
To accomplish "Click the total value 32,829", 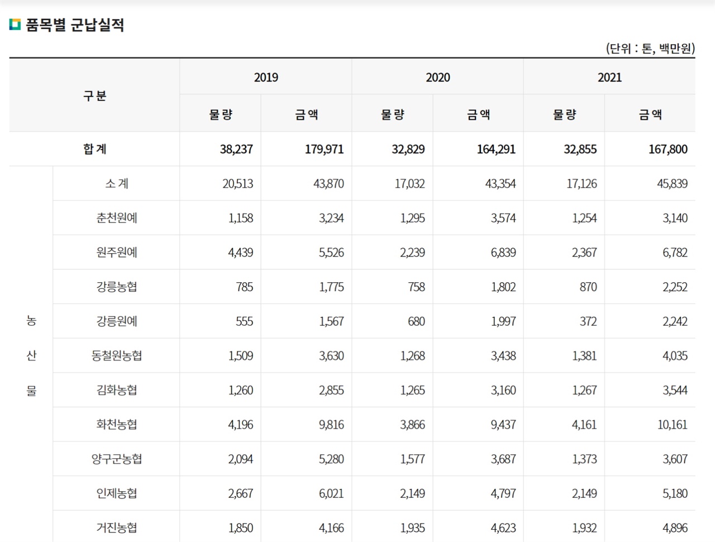I will point(408,149).
